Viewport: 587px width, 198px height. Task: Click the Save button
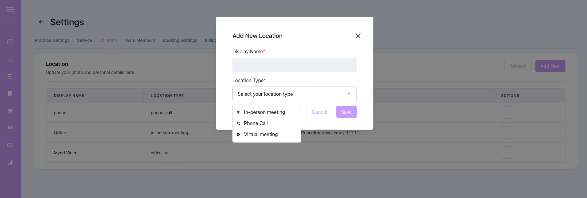coord(346,112)
